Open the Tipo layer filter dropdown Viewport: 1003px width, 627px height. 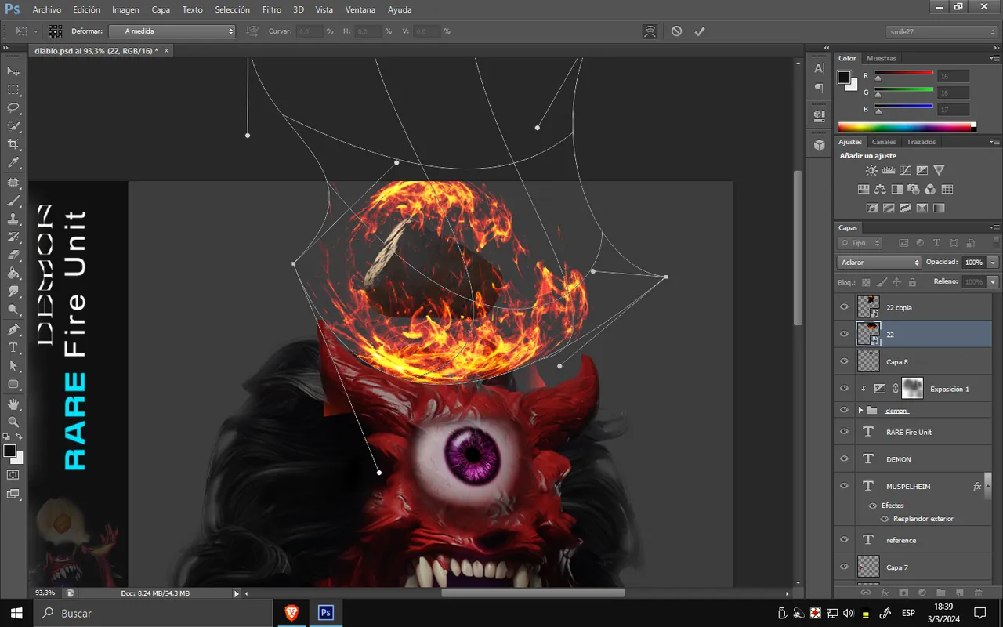[x=860, y=243]
